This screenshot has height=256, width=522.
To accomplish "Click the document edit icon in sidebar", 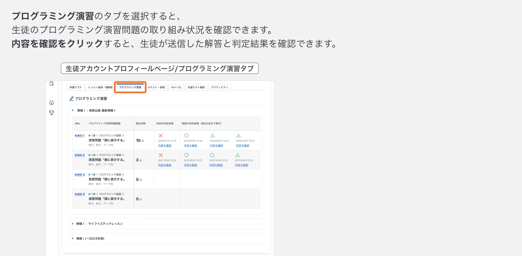I will pos(52,84).
